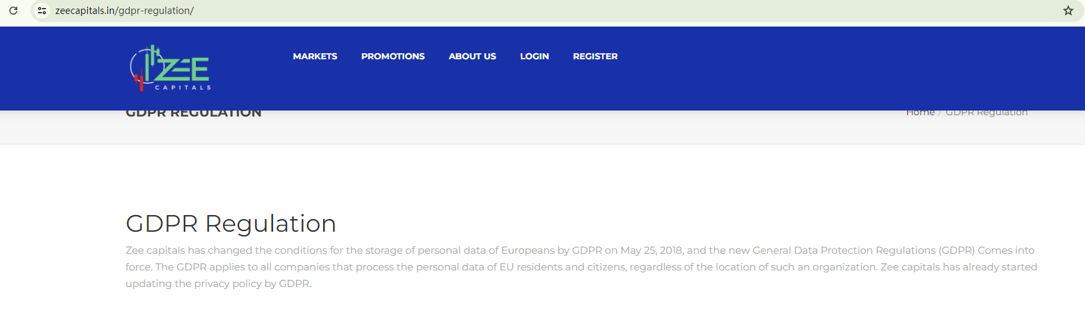
Task: Click the Zee Capitals logo
Action: [172, 68]
